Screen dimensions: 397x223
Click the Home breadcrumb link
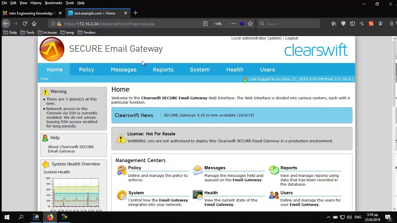click(x=44, y=79)
